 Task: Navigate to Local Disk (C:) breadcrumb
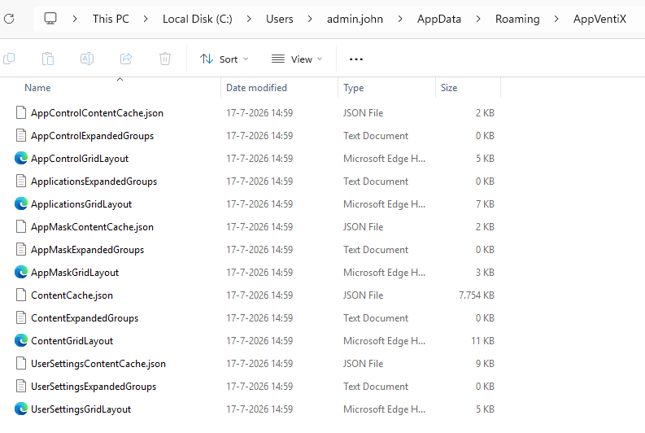[x=198, y=19]
